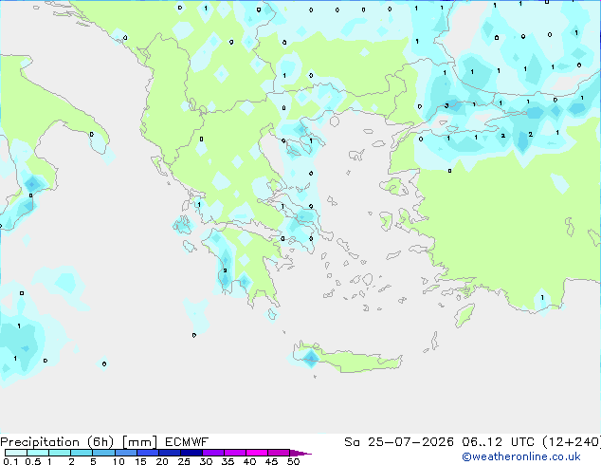Click the '0.1' legend scale label
This screenshot has width=601, height=465.
[10, 461]
